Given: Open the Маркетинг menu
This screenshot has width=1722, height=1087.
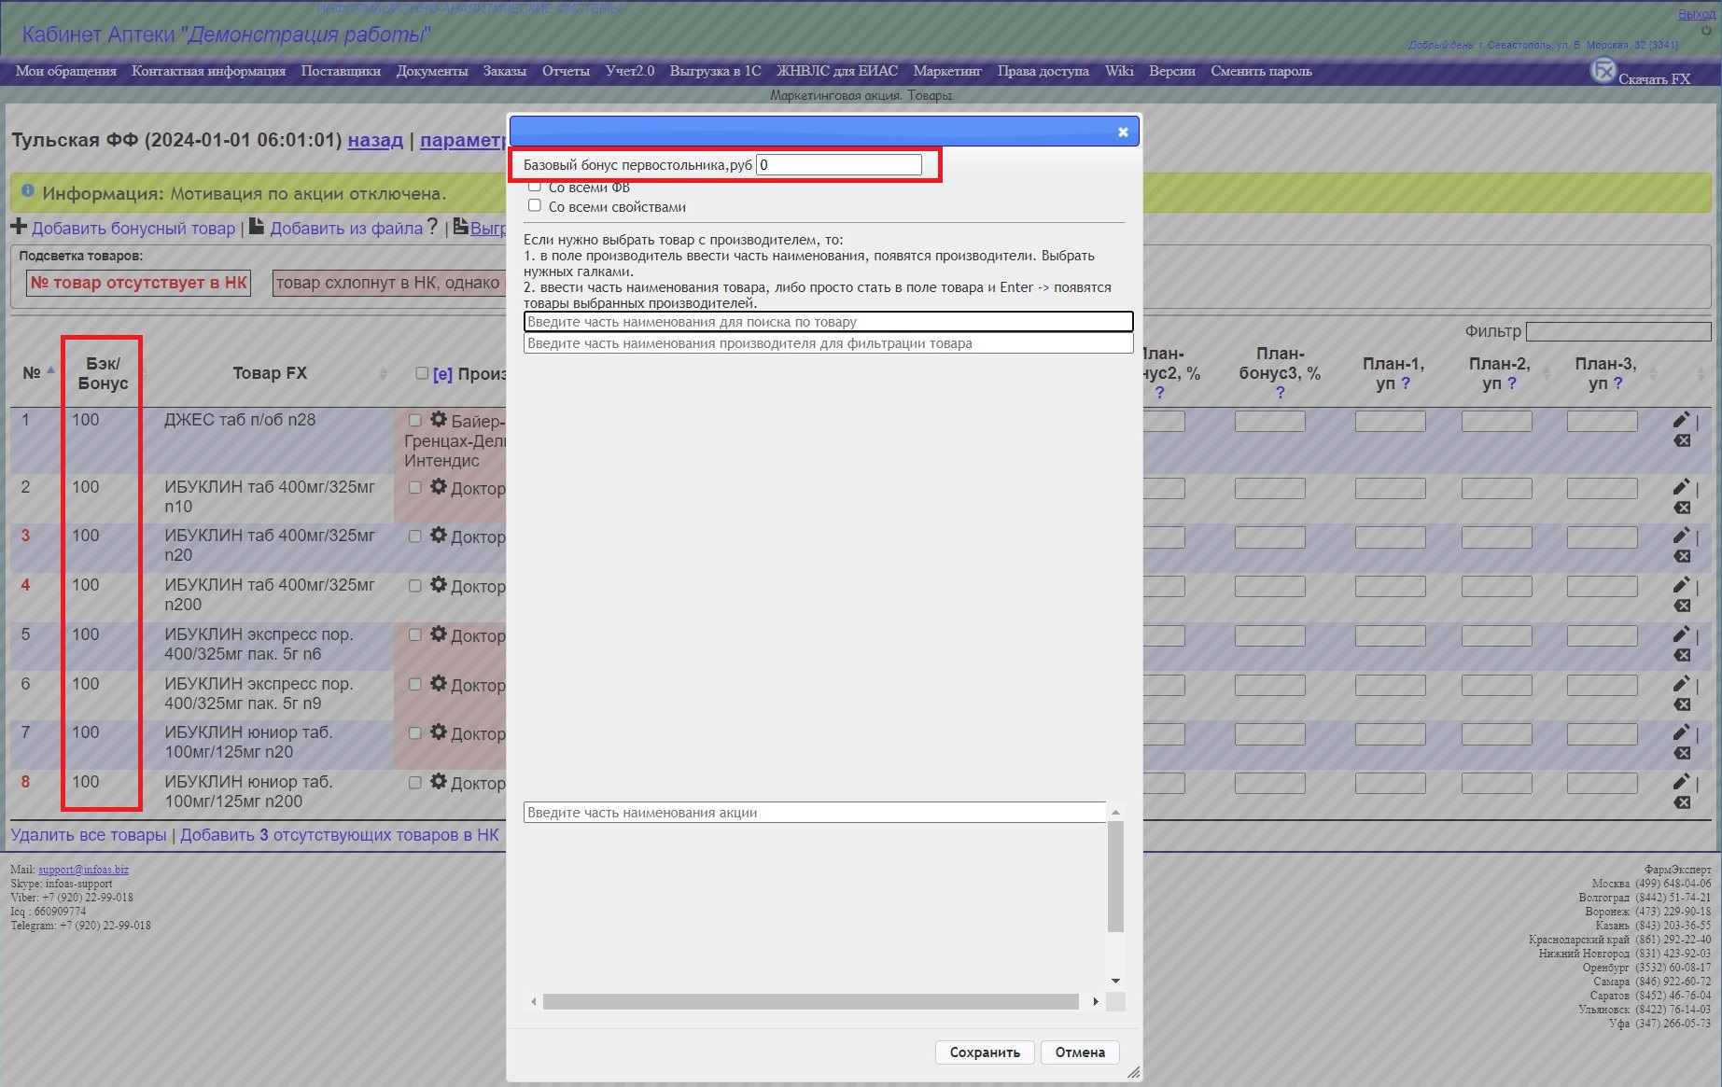Looking at the screenshot, I should point(946,71).
